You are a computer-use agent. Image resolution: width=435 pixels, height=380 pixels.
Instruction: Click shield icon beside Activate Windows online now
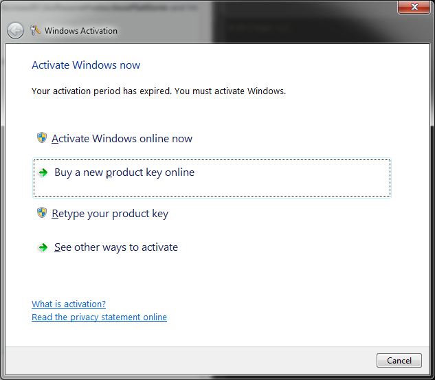pyautogui.click(x=42, y=137)
